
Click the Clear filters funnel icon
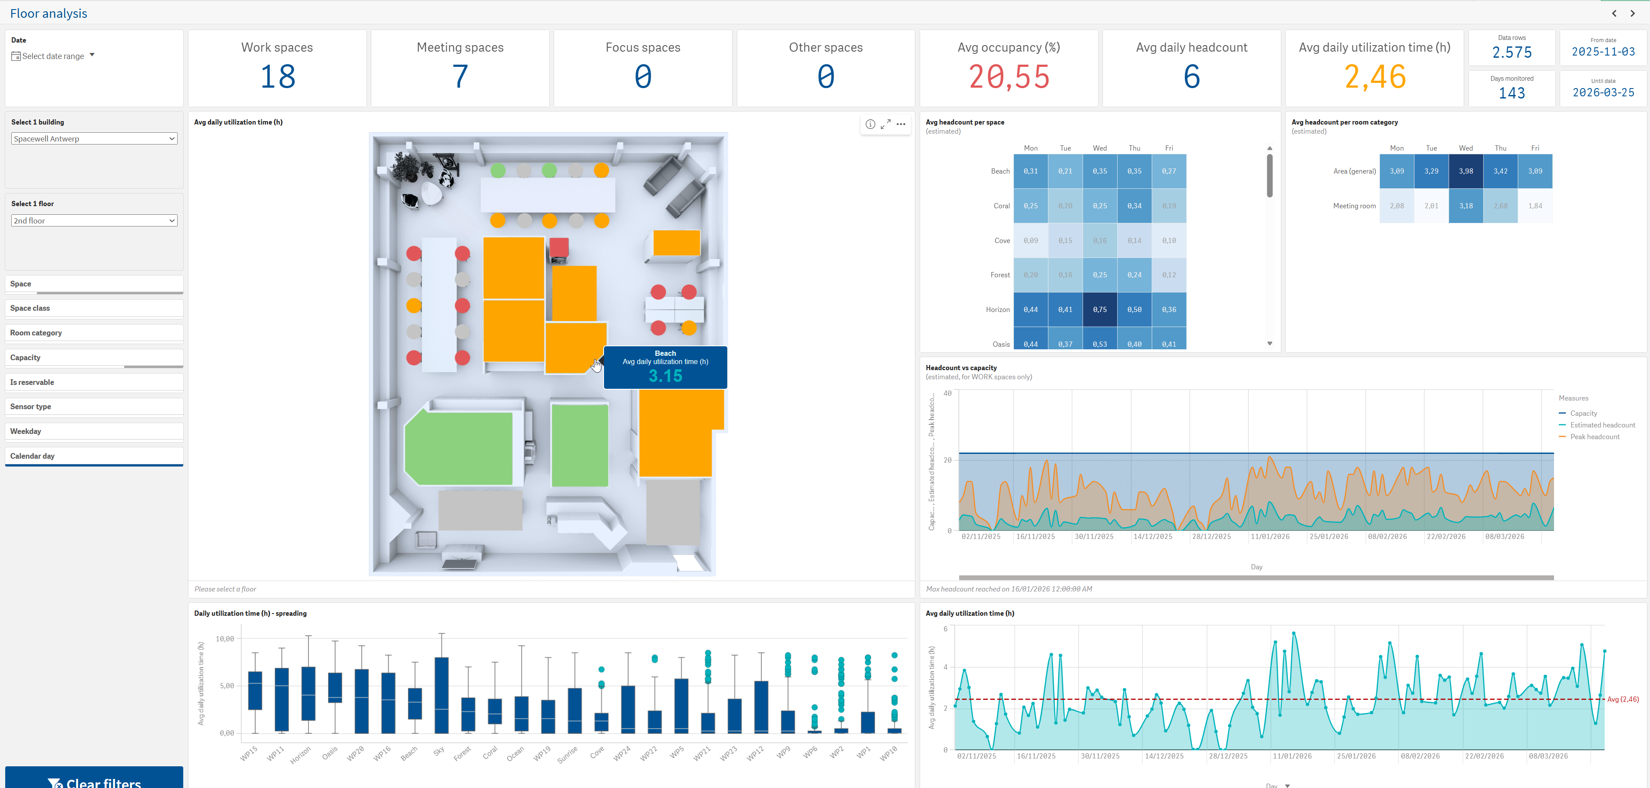pyautogui.click(x=54, y=783)
